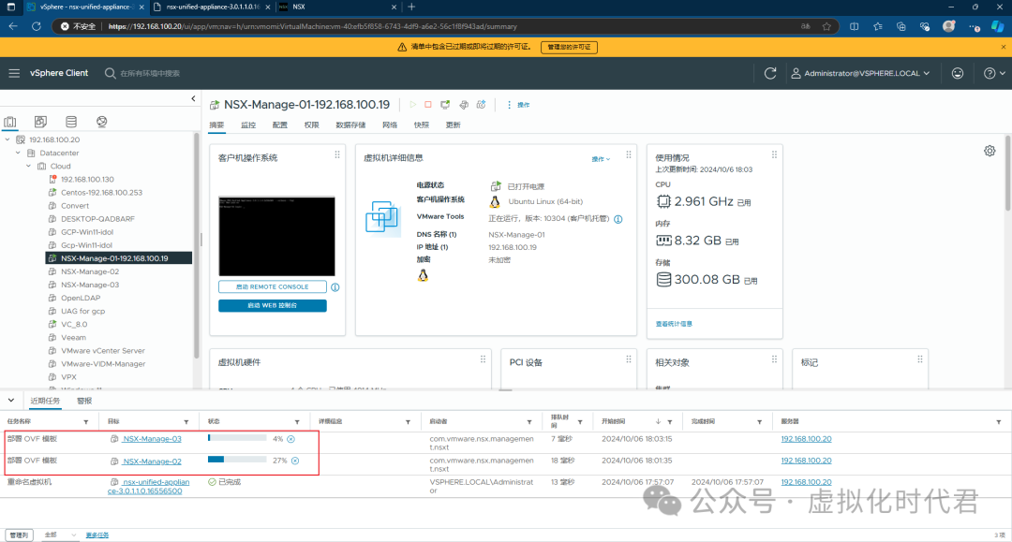1012x542 pixels.
Task: Click the drag handle on Guest OS card
Action: 337,154
